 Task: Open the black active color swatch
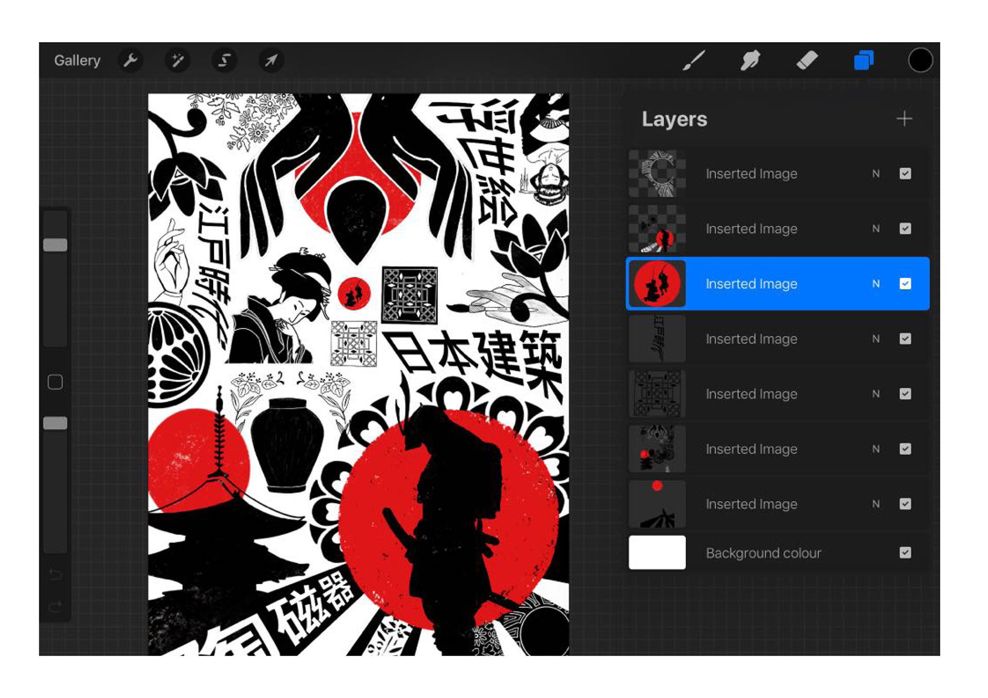click(x=920, y=61)
